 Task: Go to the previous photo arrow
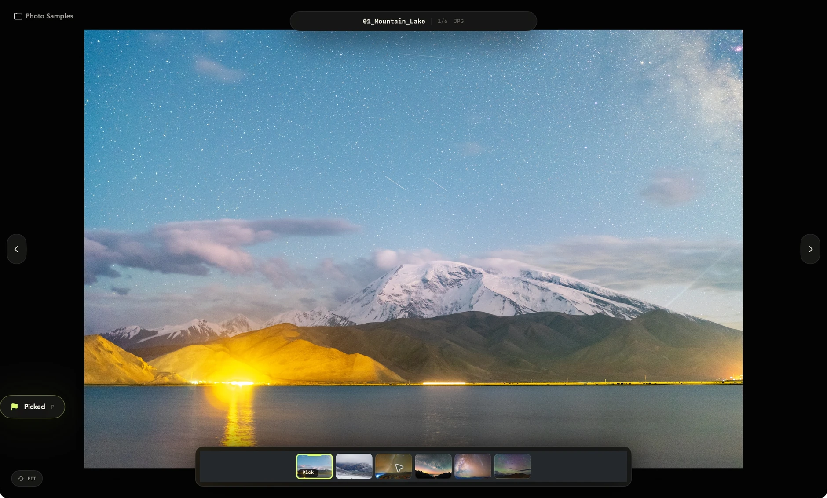(17, 249)
